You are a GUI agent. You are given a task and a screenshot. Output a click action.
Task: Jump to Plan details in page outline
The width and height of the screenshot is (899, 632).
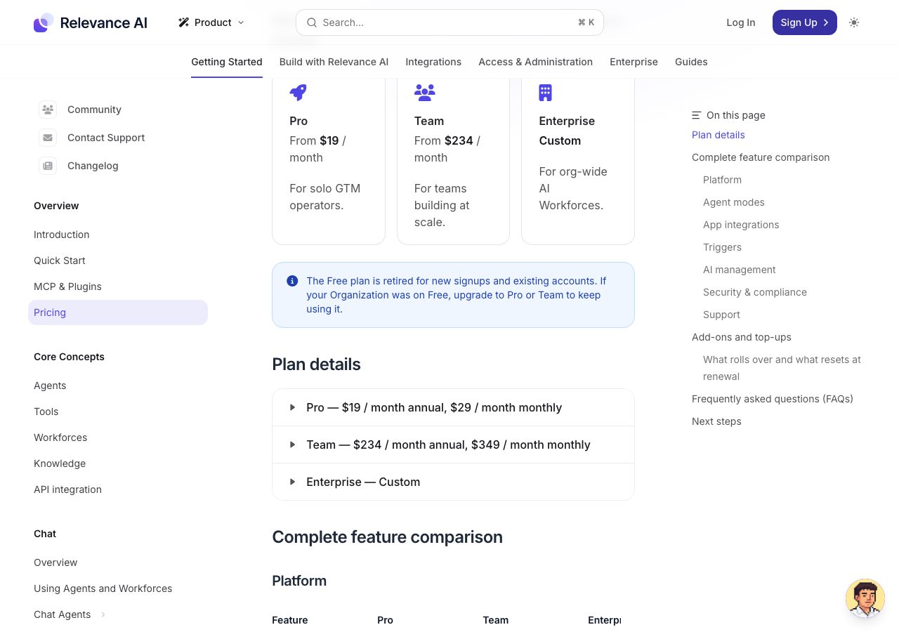(x=718, y=135)
